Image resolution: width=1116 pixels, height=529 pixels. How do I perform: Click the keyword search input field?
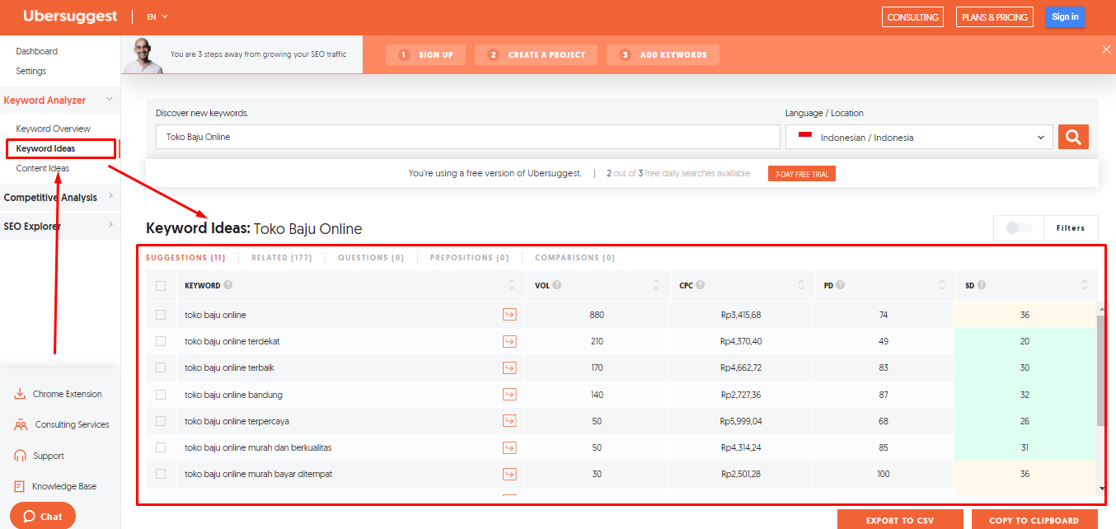468,137
